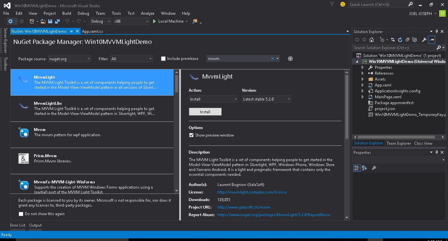Switch to App.xaml.cs tab
Viewport: 448px width, 241px height.
pos(92,31)
